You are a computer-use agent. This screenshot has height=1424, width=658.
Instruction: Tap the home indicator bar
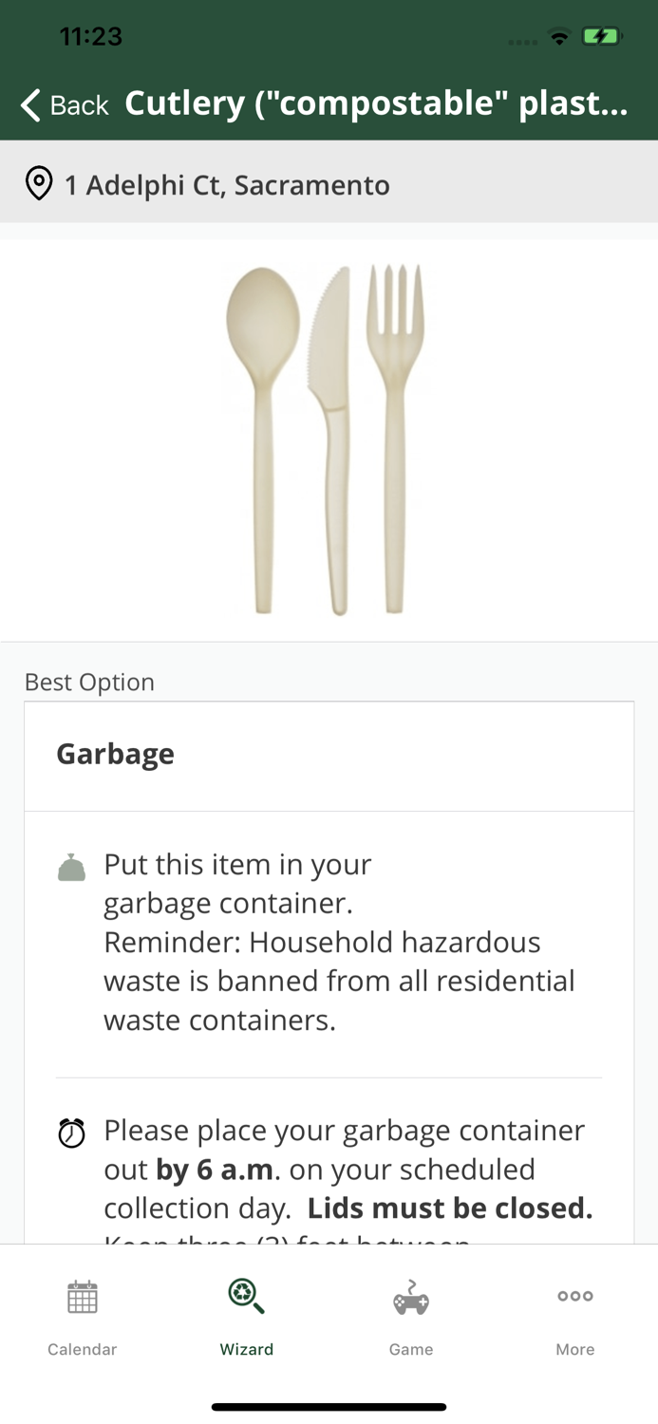[329, 1406]
